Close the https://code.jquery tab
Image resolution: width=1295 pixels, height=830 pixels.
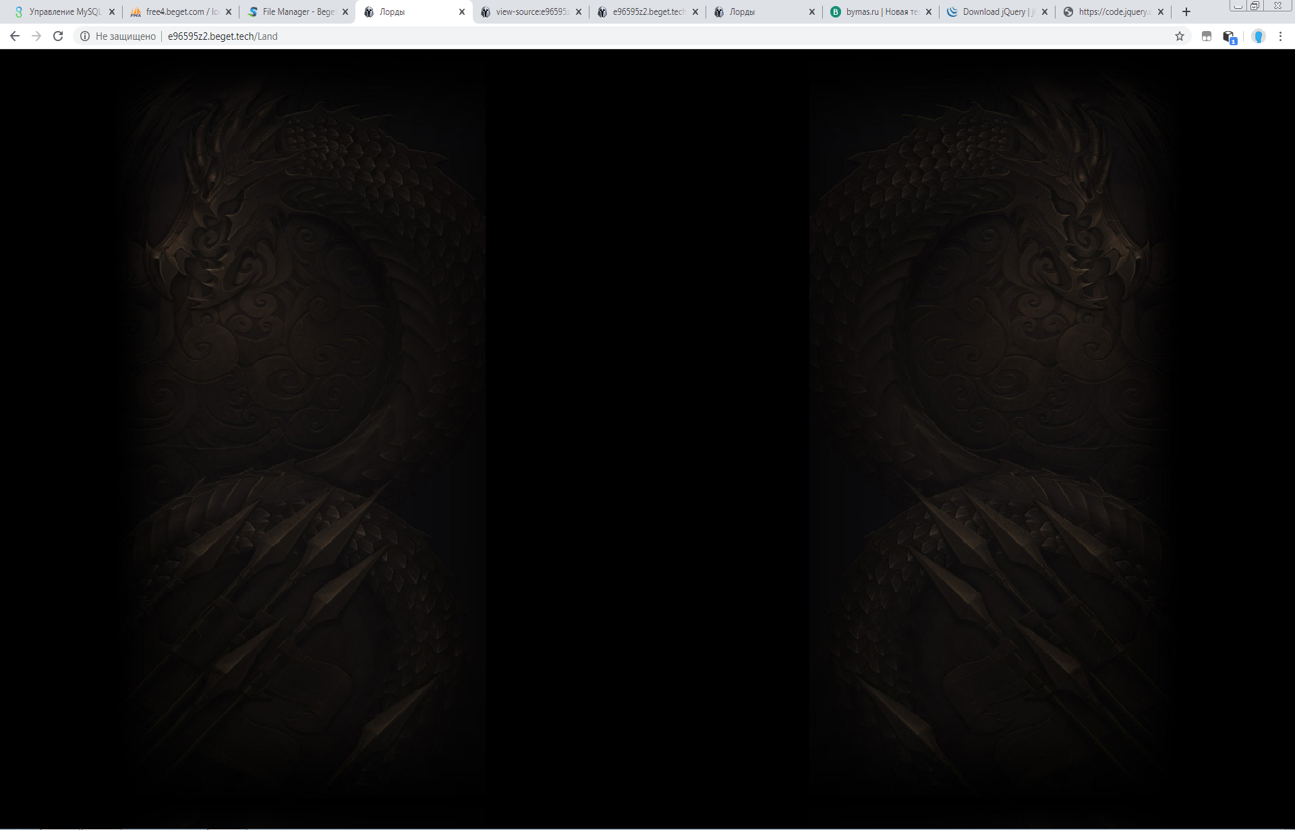coord(1161,11)
